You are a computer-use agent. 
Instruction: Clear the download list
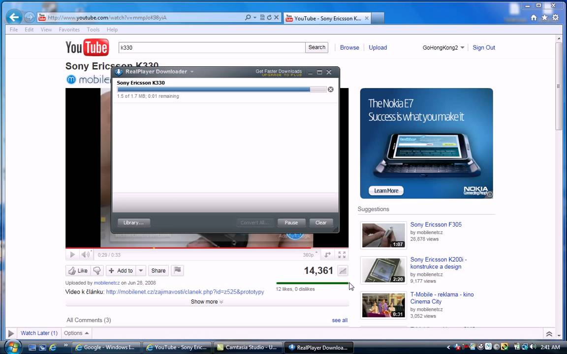(x=321, y=223)
